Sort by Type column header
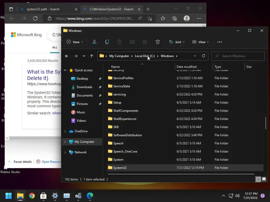270x202 pixels. [218, 67]
